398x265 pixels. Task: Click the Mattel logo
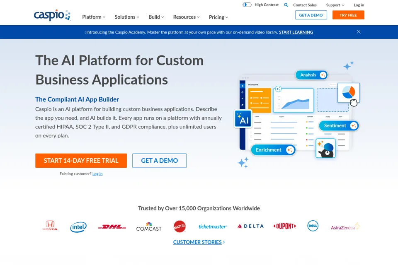point(180,226)
